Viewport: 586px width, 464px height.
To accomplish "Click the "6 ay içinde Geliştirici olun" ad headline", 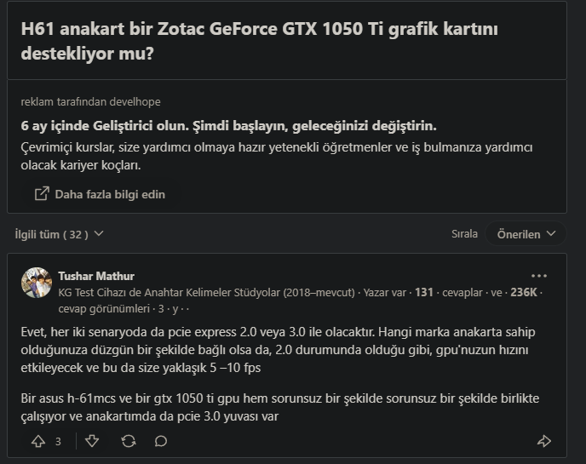I will tap(228, 125).
